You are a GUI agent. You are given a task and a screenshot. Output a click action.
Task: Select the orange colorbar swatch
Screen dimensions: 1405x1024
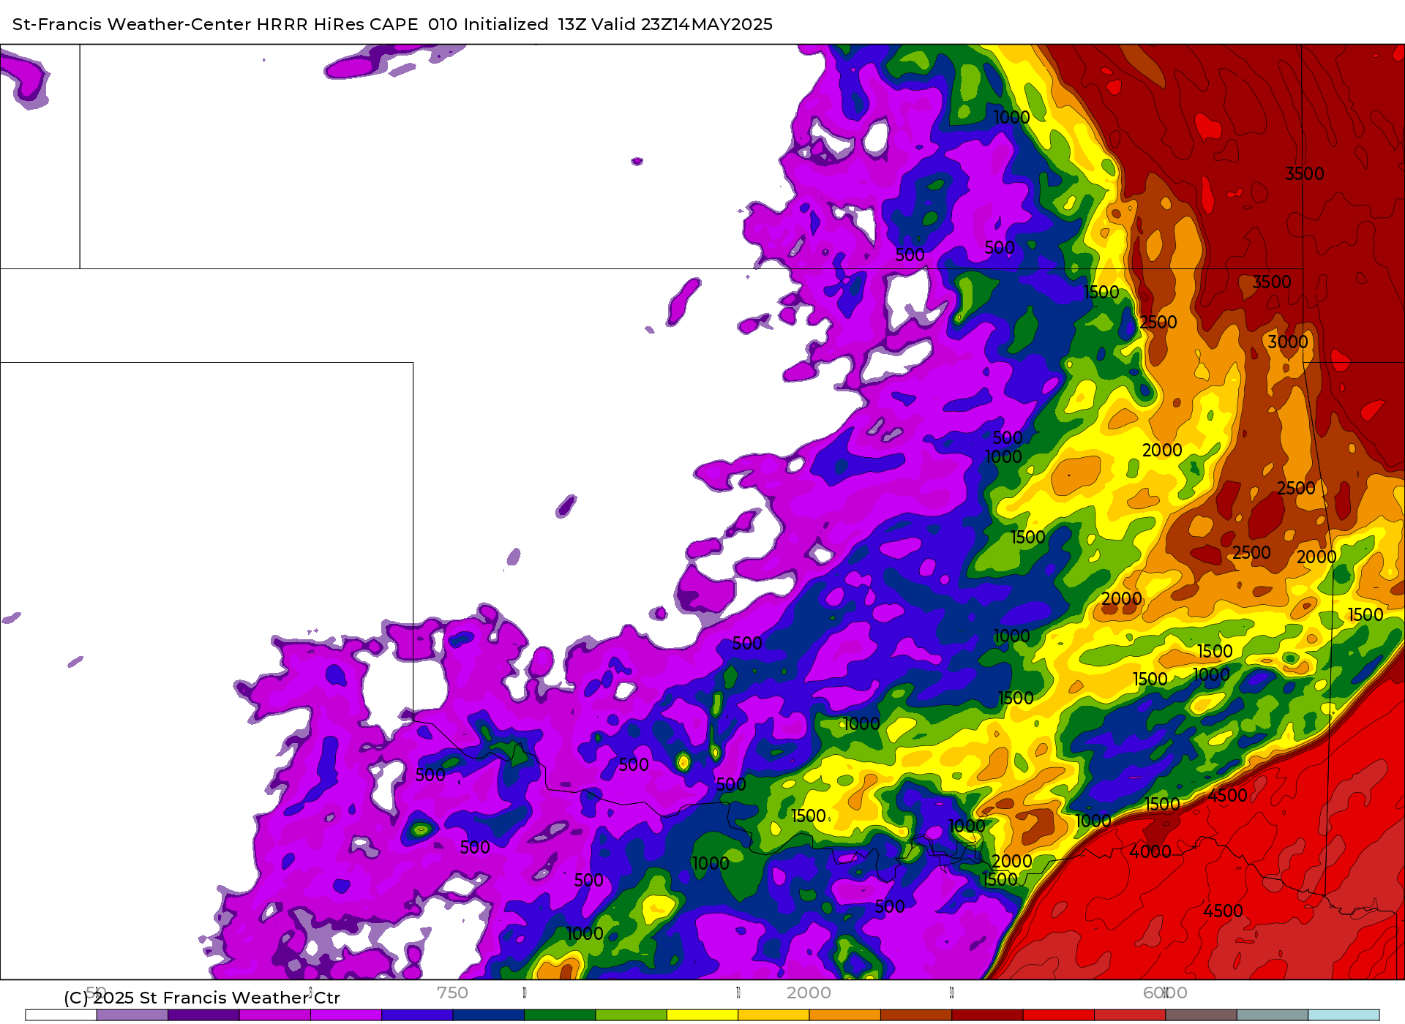845,1015
